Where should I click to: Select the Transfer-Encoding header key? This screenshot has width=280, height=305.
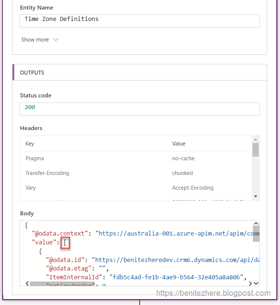pos(47,173)
